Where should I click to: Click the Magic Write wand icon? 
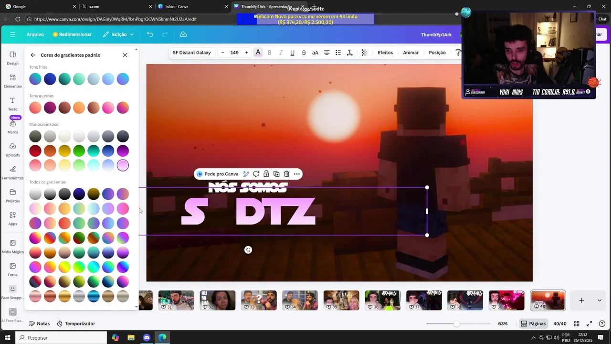[x=246, y=174]
